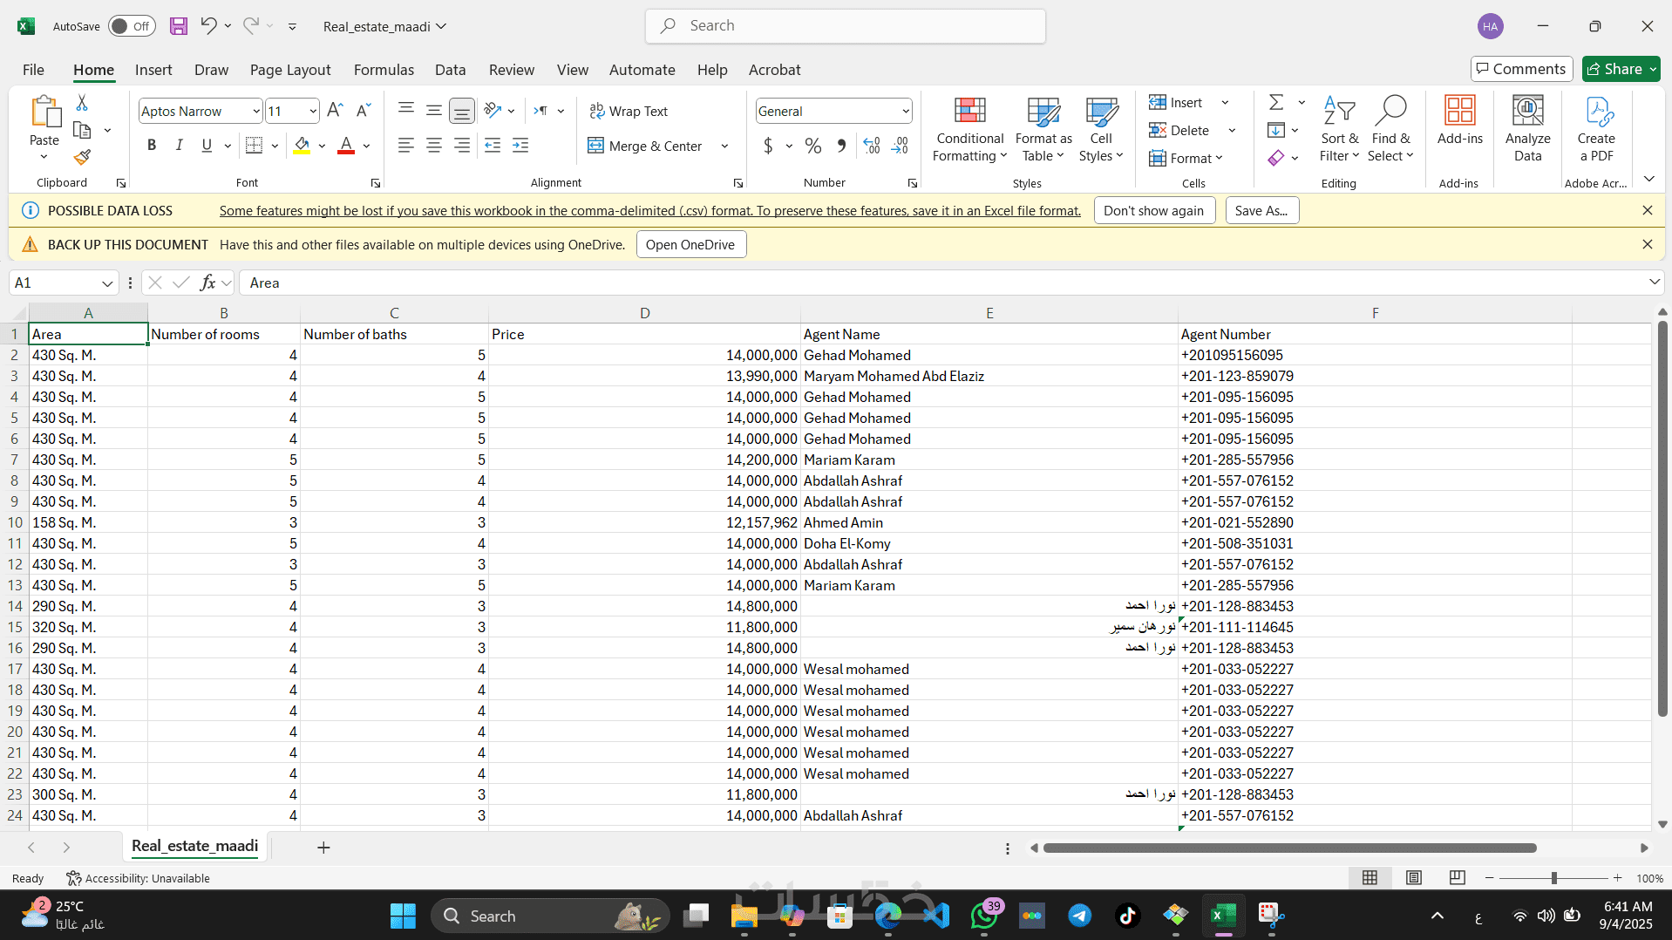Click Increase Indent icon

tap(521, 146)
